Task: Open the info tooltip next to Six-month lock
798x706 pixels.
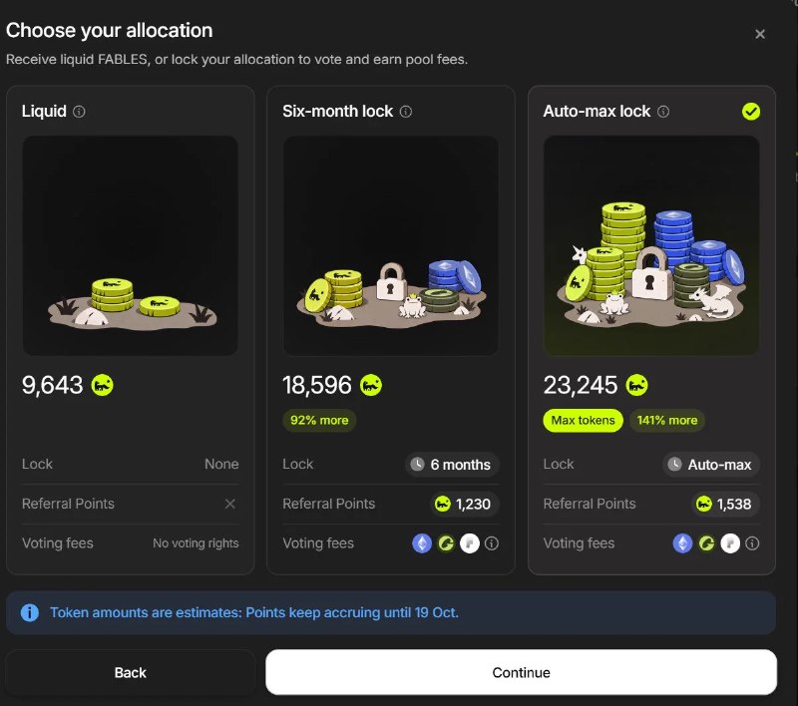Action: point(406,112)
